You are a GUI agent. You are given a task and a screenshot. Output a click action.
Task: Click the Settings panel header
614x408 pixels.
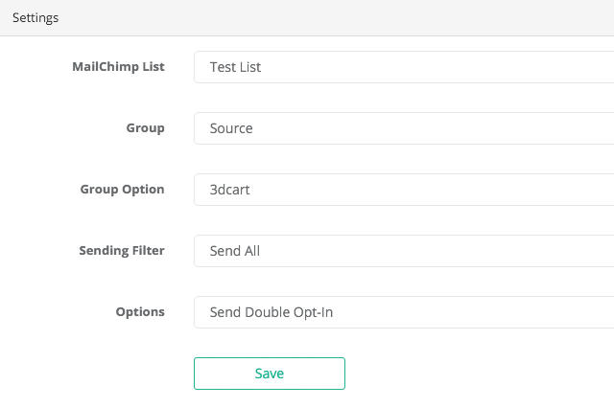(35, 18)
